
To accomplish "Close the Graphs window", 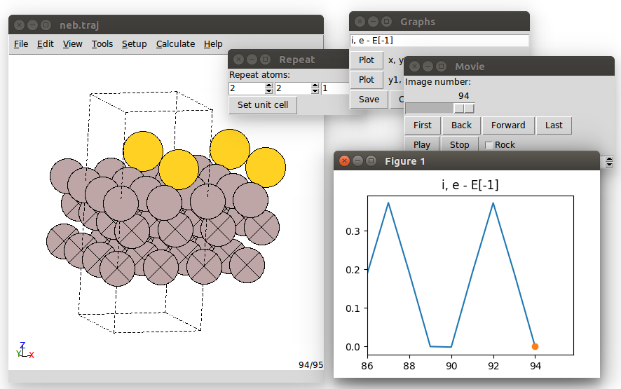I will click(x=360, y=22).
